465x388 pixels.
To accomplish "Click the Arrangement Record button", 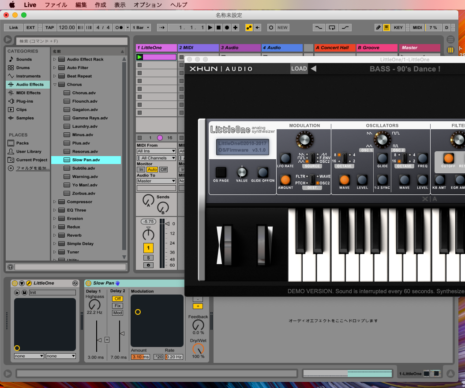I will pos(227,28).
